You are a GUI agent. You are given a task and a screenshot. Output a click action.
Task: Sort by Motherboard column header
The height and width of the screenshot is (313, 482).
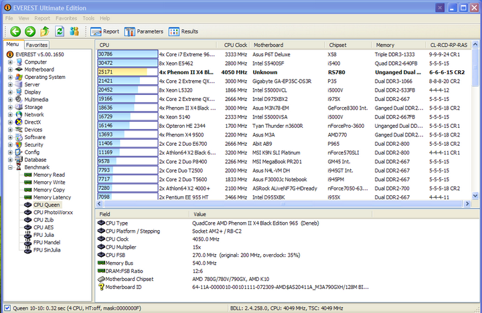pos(287,45)
